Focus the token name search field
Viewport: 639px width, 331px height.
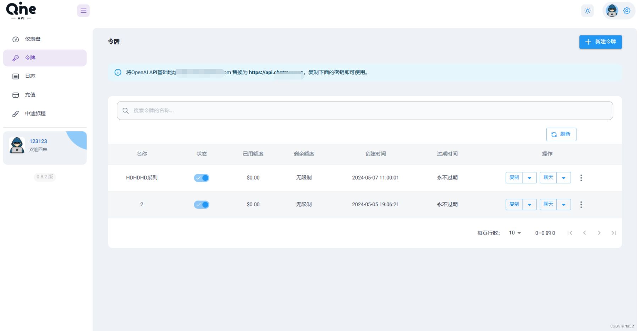365,111
